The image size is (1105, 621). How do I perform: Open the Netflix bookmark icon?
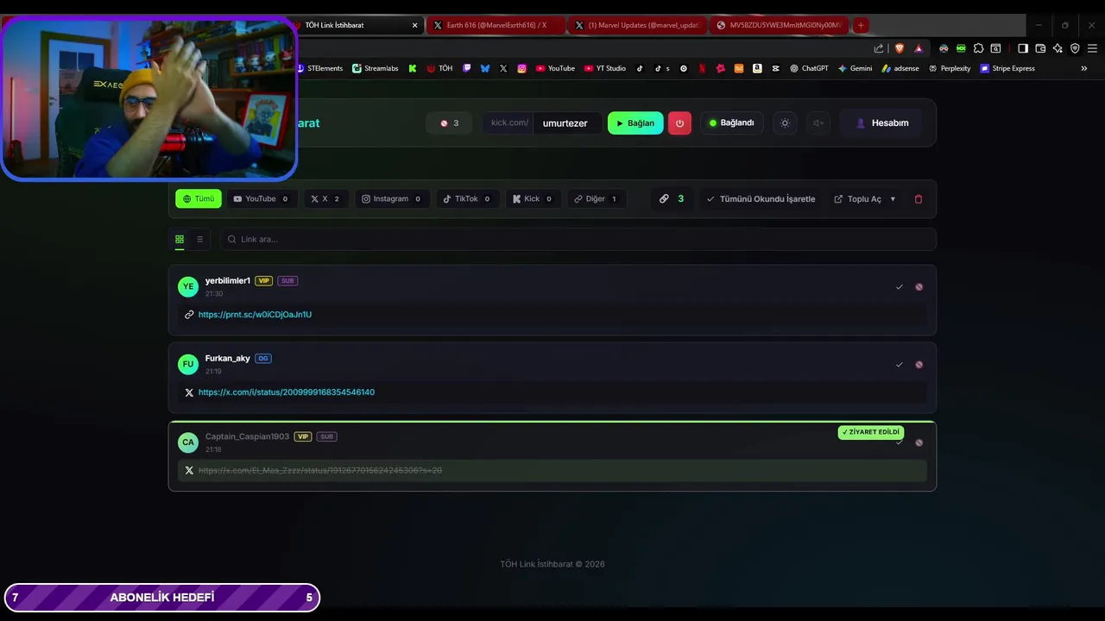coord(702,68)
